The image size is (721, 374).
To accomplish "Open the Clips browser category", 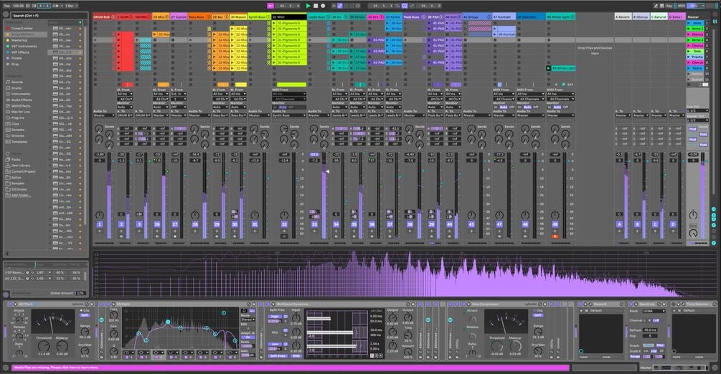I will pyautogui.click(x=15, y=124).
